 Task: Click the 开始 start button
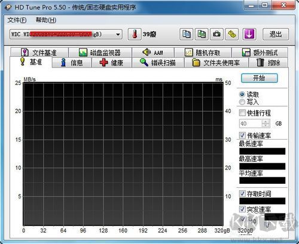coord(260,78)
